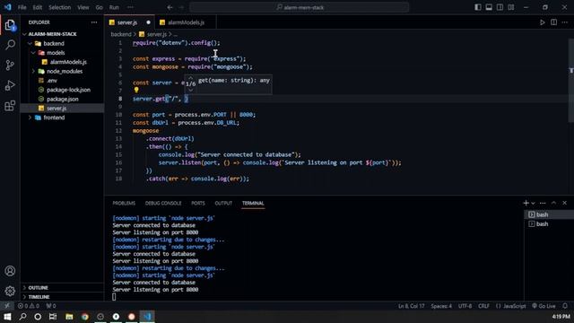Select the second bash terminal
The width and height of the screenshot is (574, 323).
point(542,224)
